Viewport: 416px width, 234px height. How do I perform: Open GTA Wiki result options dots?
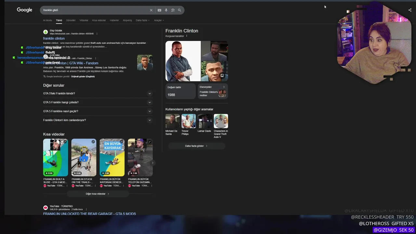point(96,58)
